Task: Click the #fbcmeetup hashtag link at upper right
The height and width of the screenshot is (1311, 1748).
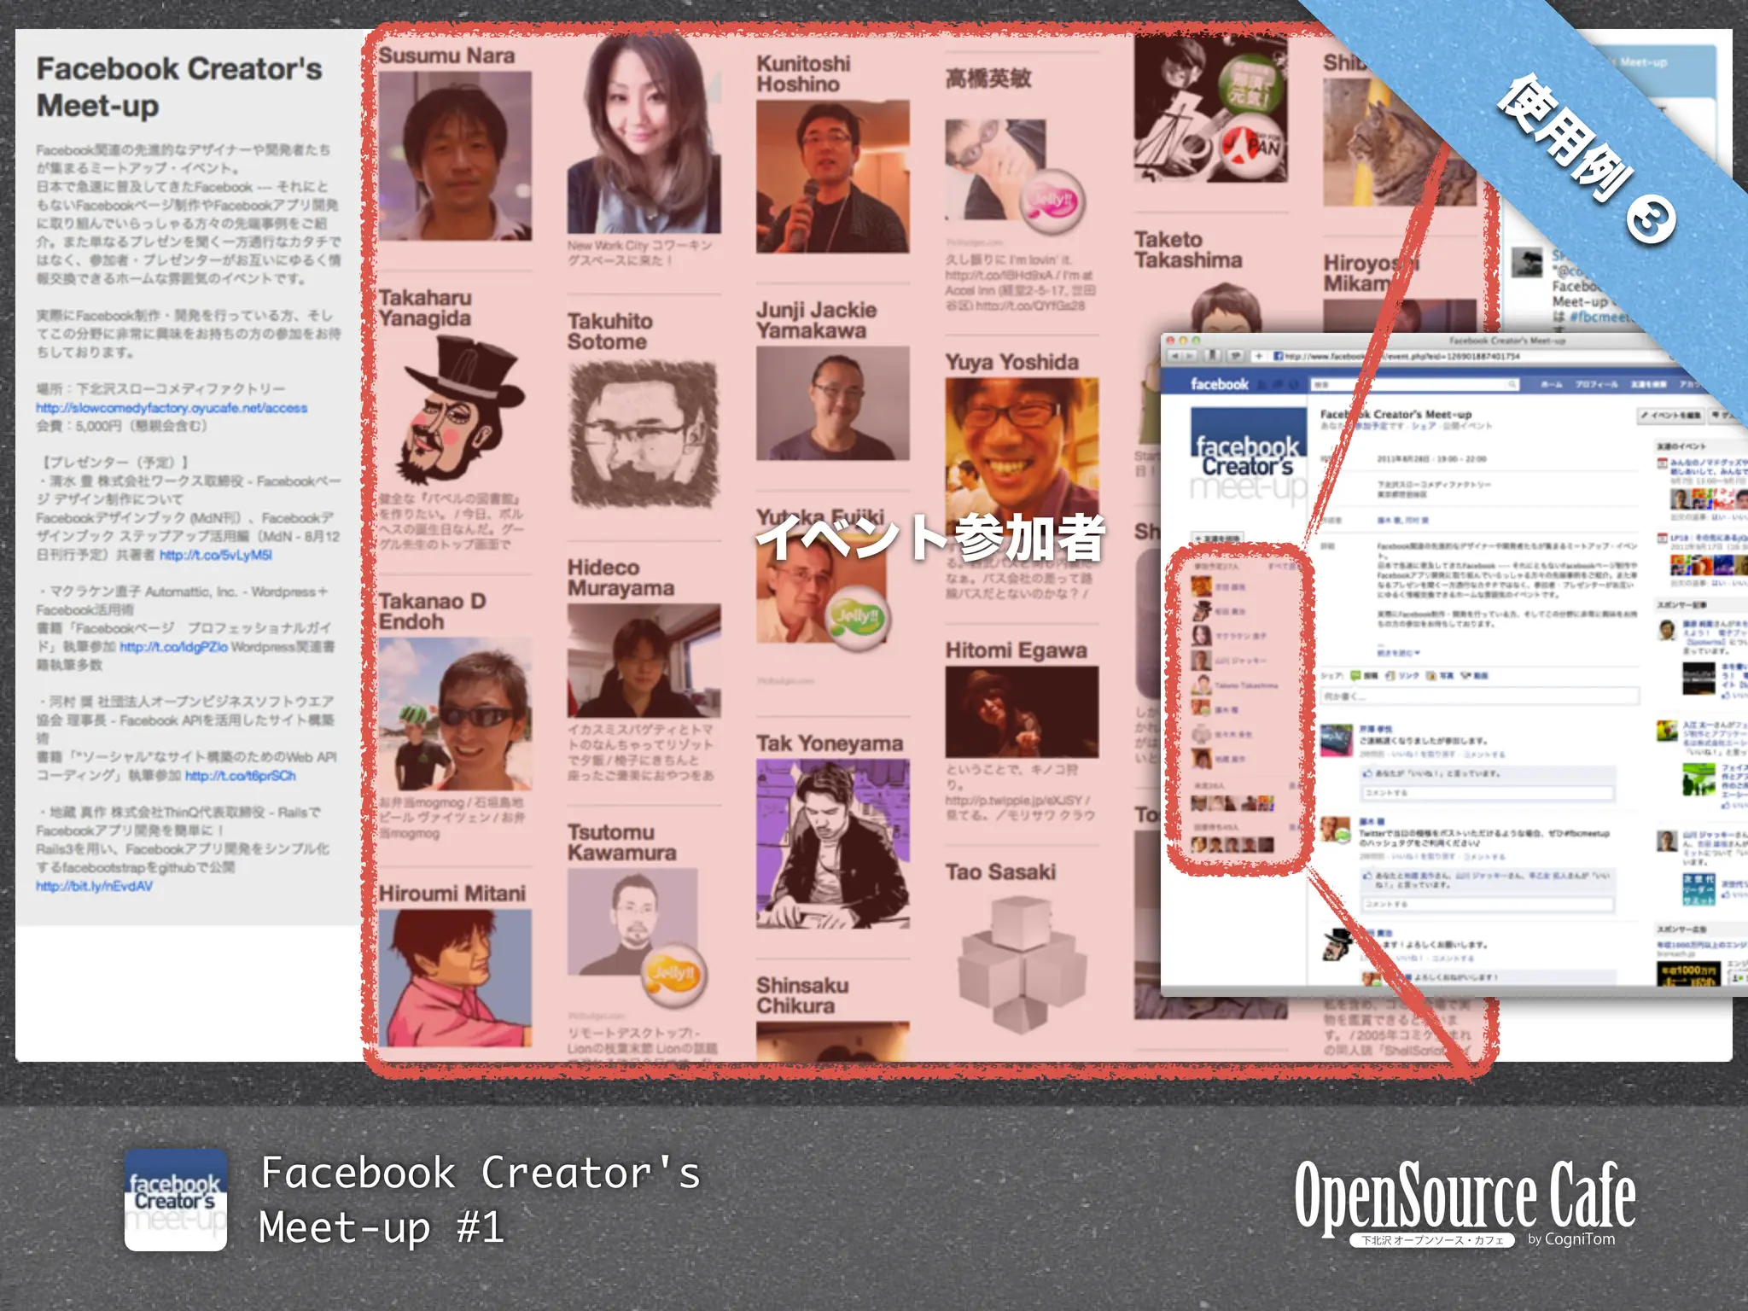Action: pos(1600,317)
